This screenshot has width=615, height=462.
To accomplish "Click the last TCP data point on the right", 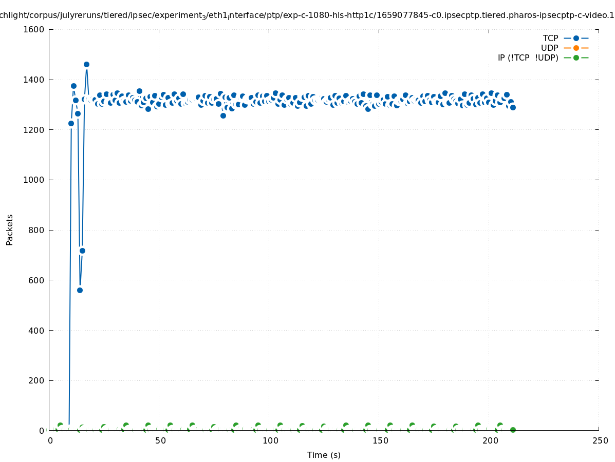I will click(x=513, y=107).
